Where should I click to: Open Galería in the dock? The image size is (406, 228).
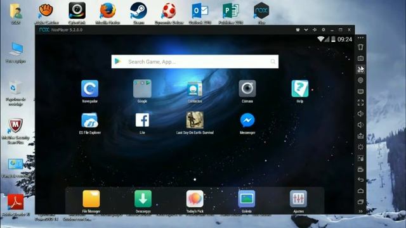coord(247,199)
